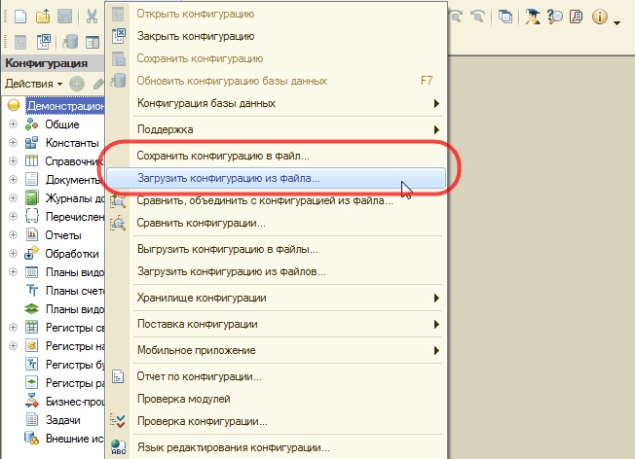Screen dimensions: 635x459
Task: Expand the Справочники tree node
Action: (13, 160)
